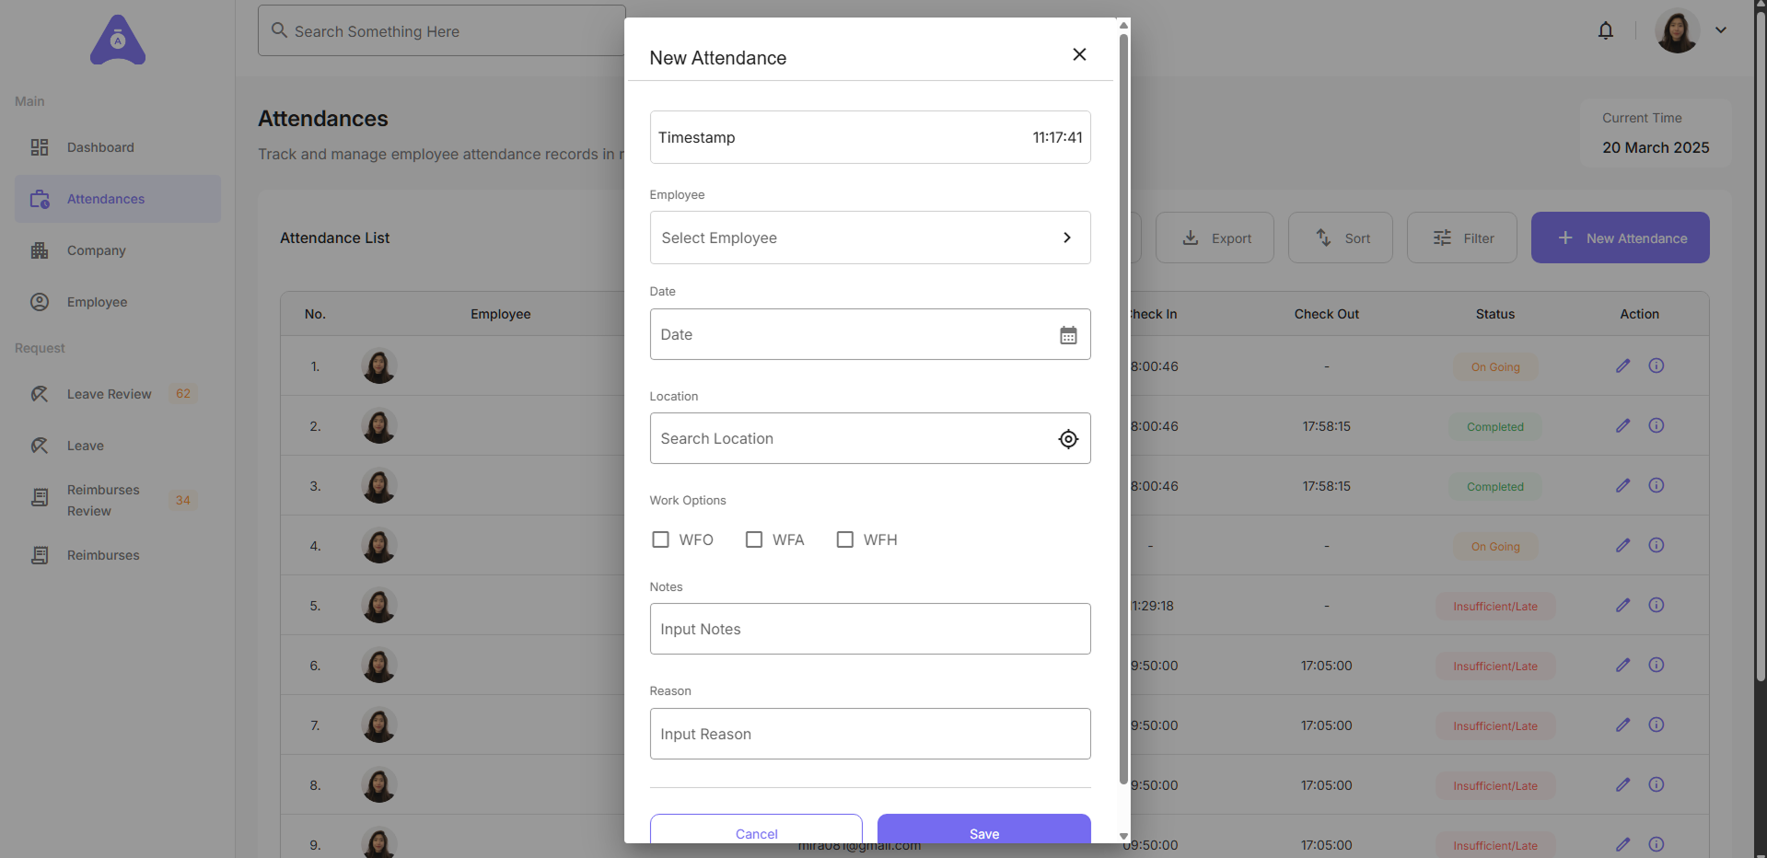Edit attendance row 6 with the pencil icon

click(x=1623, y=665)
